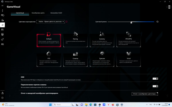Open the Devices sidebar icon

(2, 15)
